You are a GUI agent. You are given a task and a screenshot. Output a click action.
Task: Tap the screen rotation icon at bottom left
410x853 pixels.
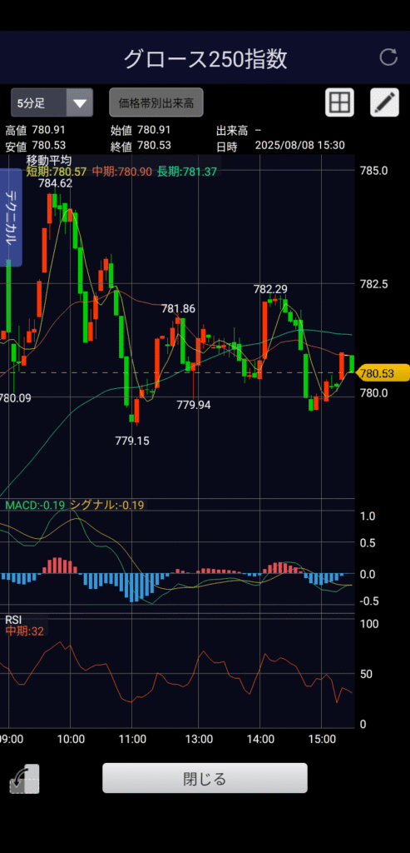click(x=24, y=780)
